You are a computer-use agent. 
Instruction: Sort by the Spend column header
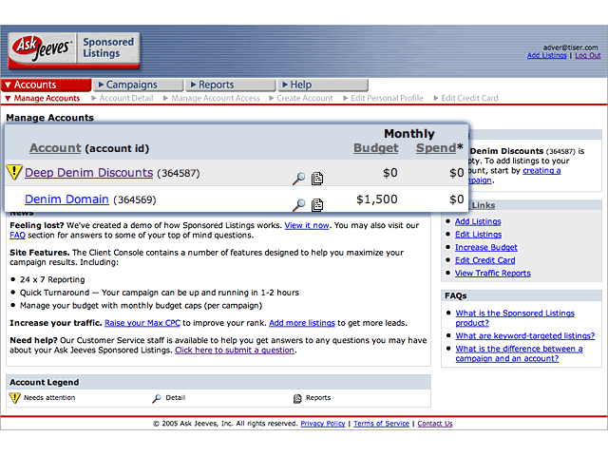tap(436, 148)
